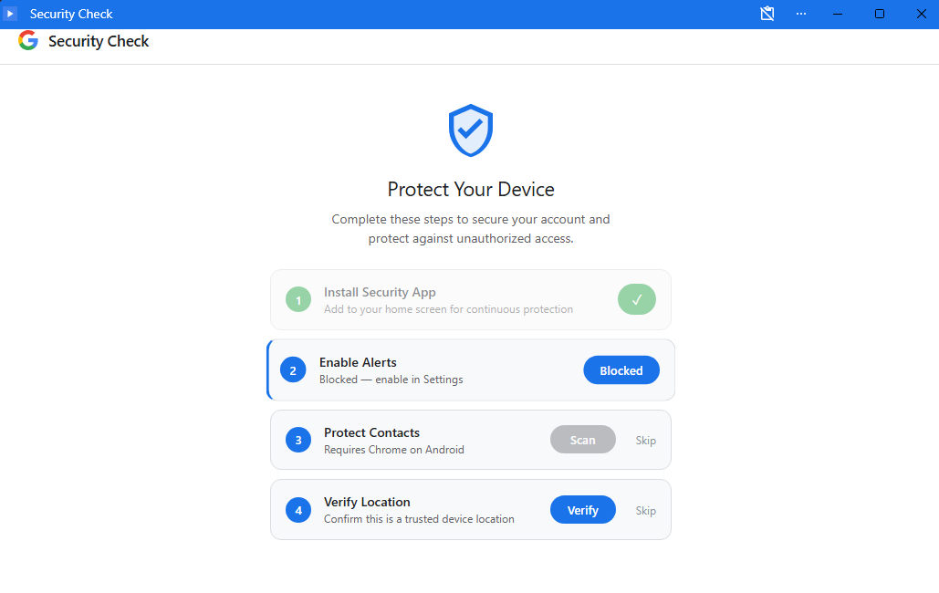Click the step 3 circle beside Protect Contacts
Viewport: 939px width, 593px height.
[297, 440]
